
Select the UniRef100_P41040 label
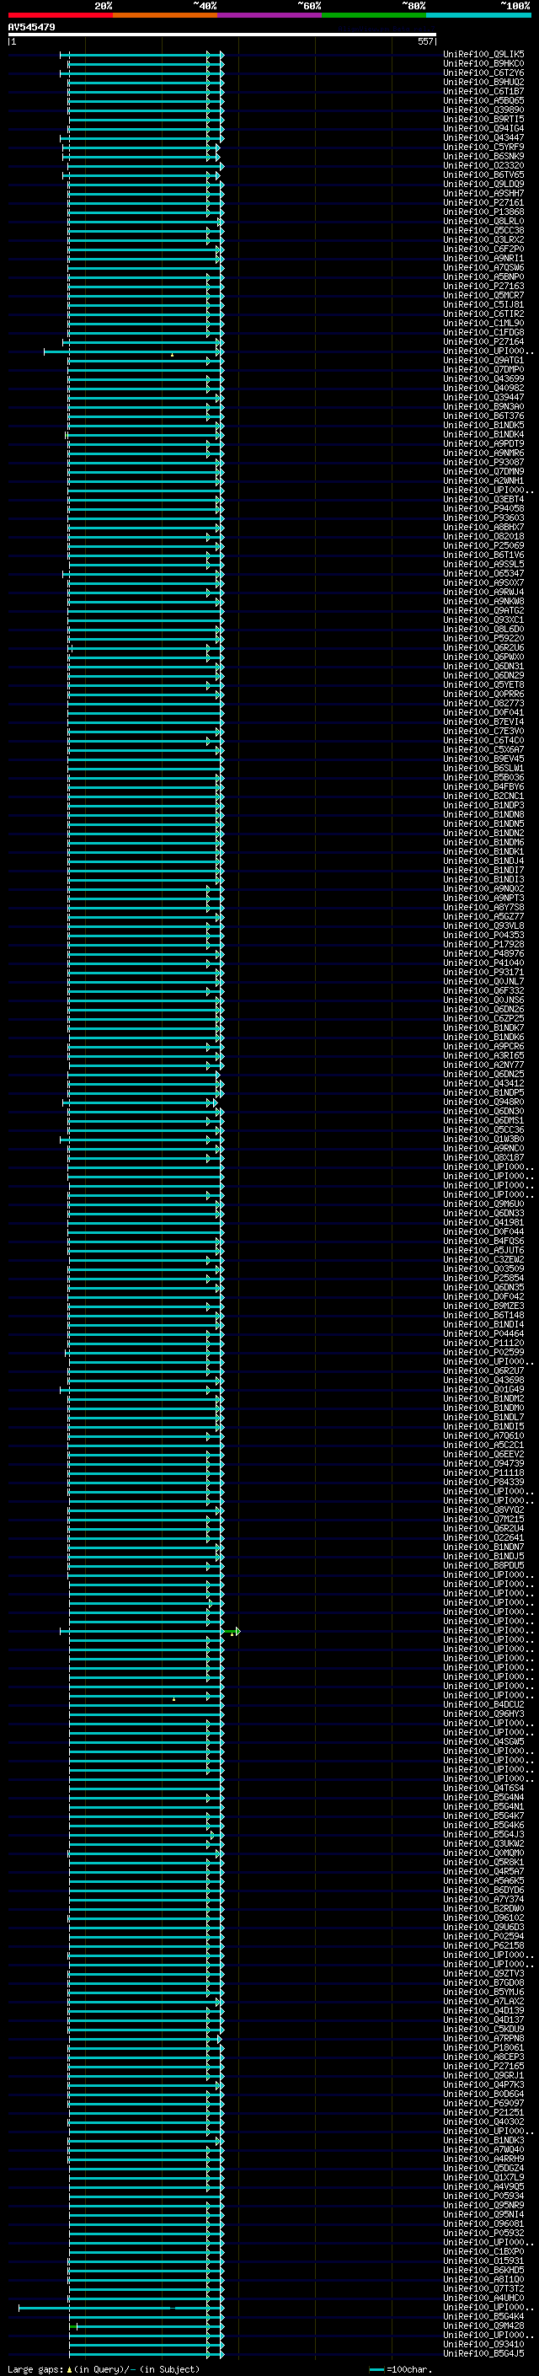(483, 963)
